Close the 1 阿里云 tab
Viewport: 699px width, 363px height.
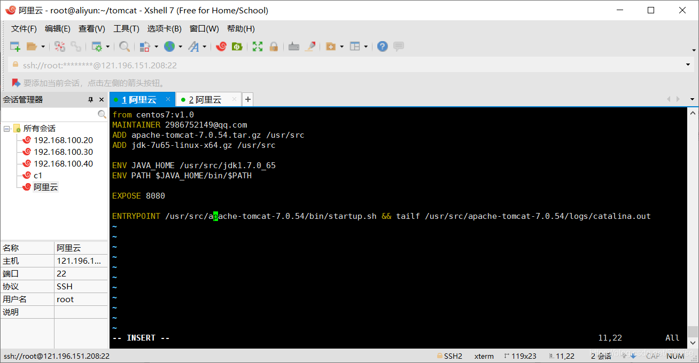click(x=168, y=99)
